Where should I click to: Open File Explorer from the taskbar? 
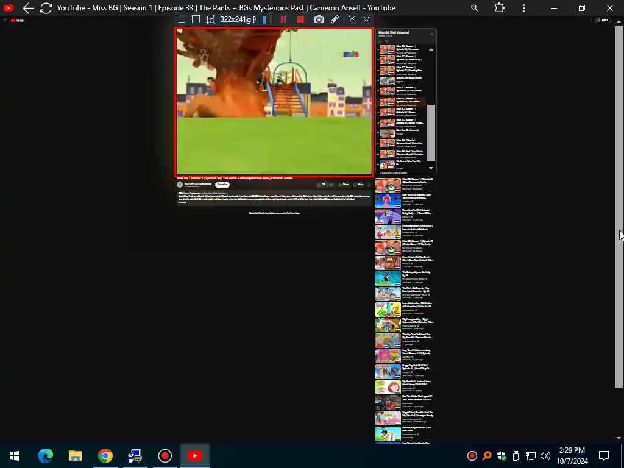click(x=75, y=456)
